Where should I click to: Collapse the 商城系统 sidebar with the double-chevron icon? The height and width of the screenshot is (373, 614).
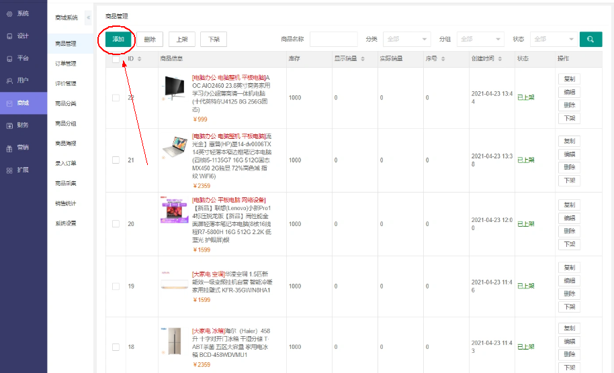coord(89,17)
